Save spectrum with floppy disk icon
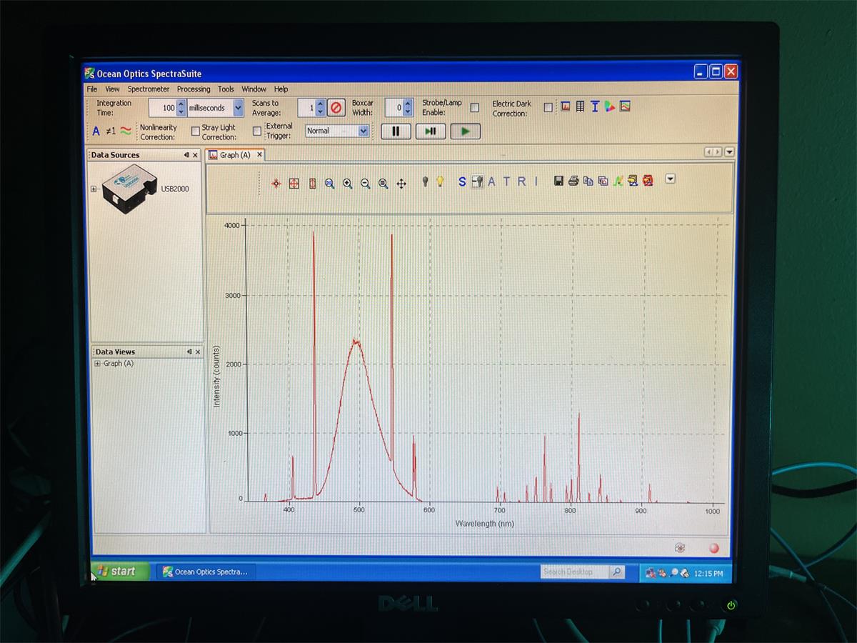 [558, 181]
